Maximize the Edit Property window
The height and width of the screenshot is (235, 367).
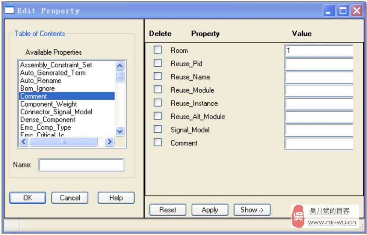[x=343, y=11]
